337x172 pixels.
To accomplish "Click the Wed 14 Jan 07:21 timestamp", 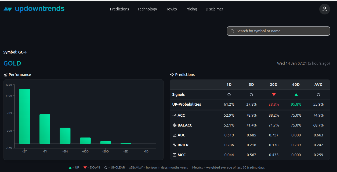I will (x=292, y=63).
